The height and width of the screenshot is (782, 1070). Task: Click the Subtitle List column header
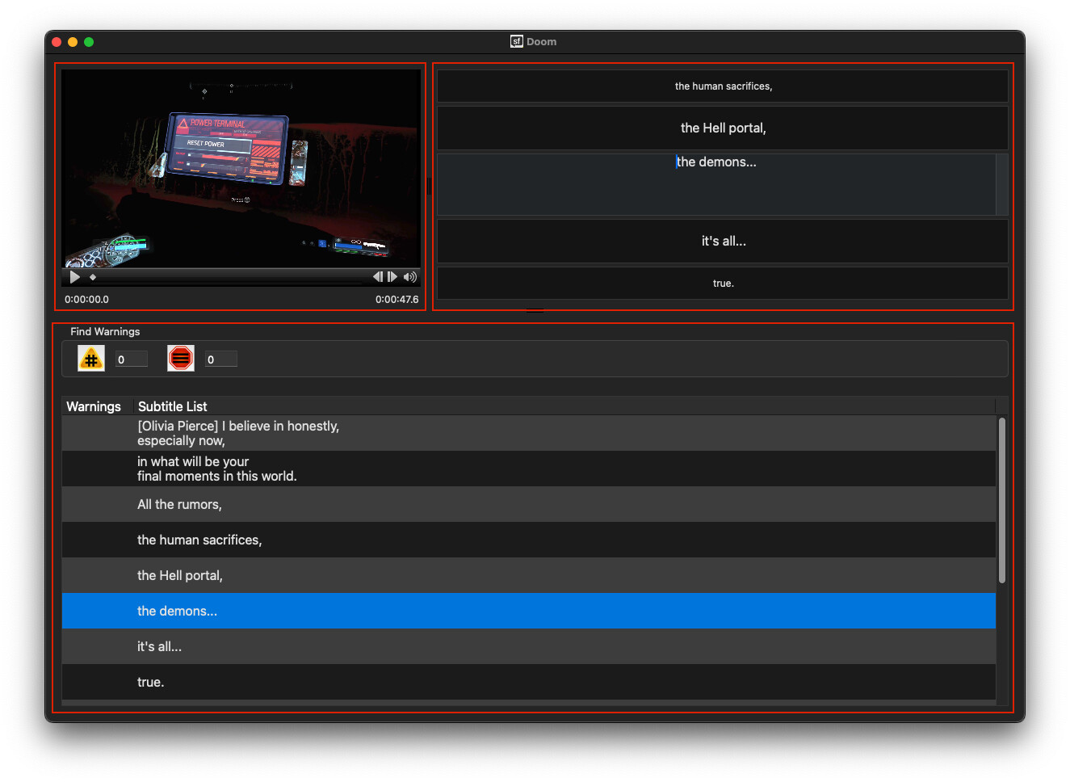coord(172,406)
